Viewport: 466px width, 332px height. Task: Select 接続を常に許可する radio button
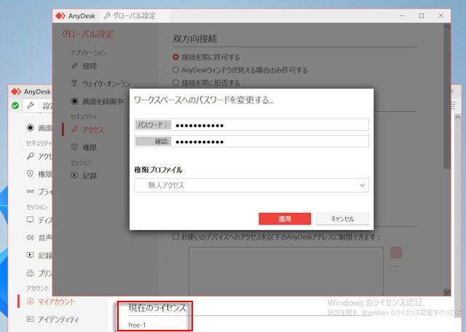(x=175, y=57)
